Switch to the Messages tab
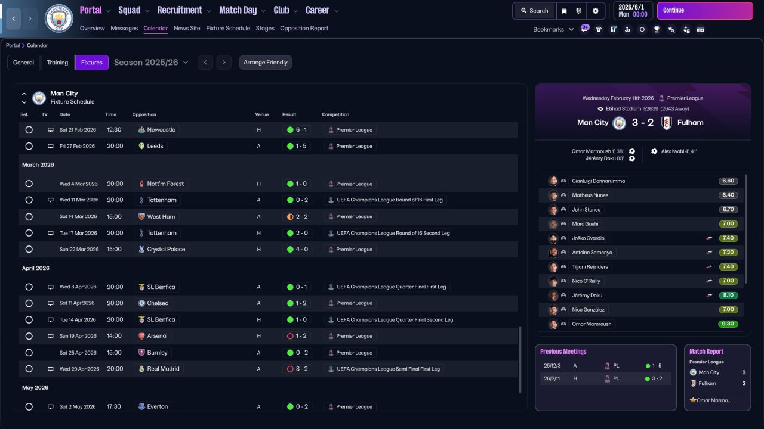The image size is (764, 429). coord(124,28)
